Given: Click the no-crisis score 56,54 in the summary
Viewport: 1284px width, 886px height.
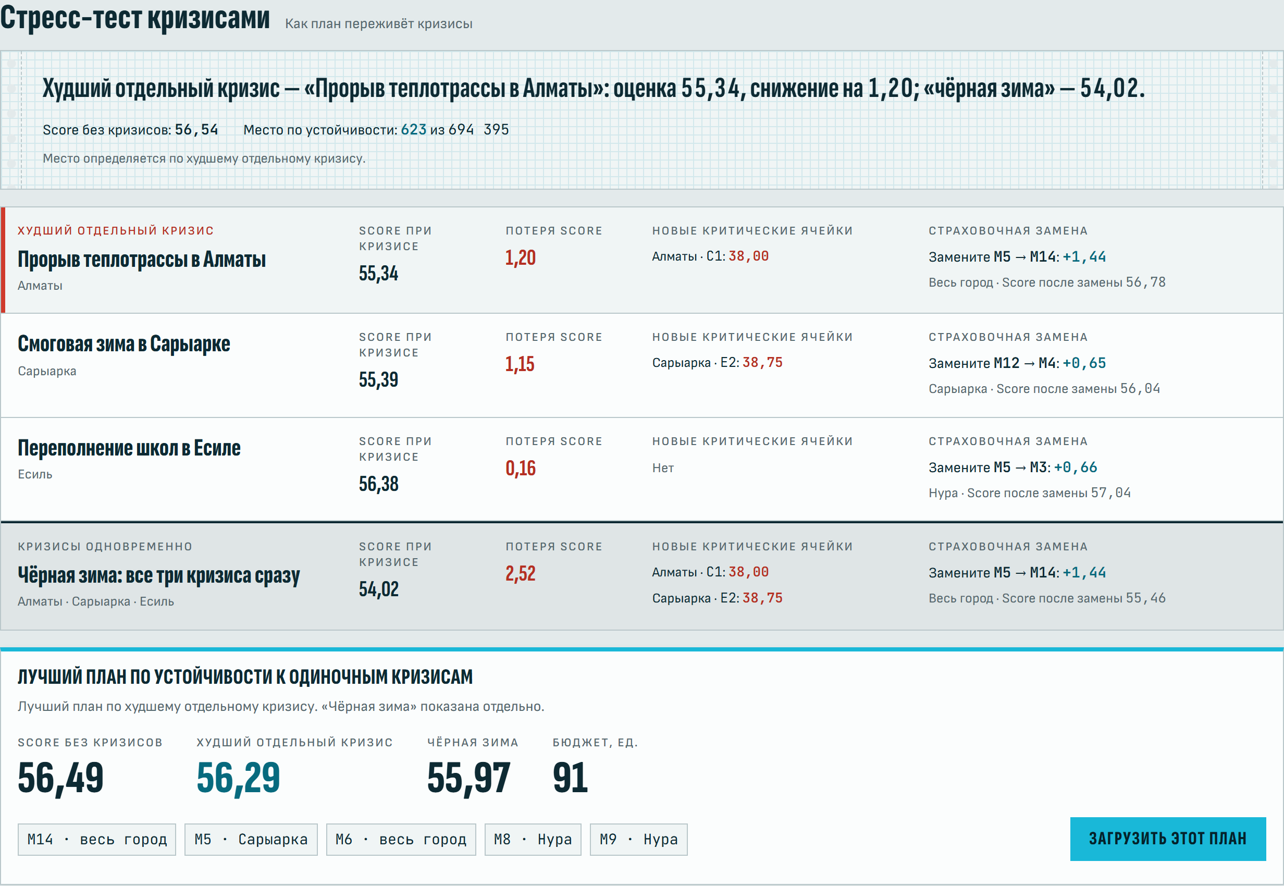Looking at the screenshot, I should click(196, 129).
